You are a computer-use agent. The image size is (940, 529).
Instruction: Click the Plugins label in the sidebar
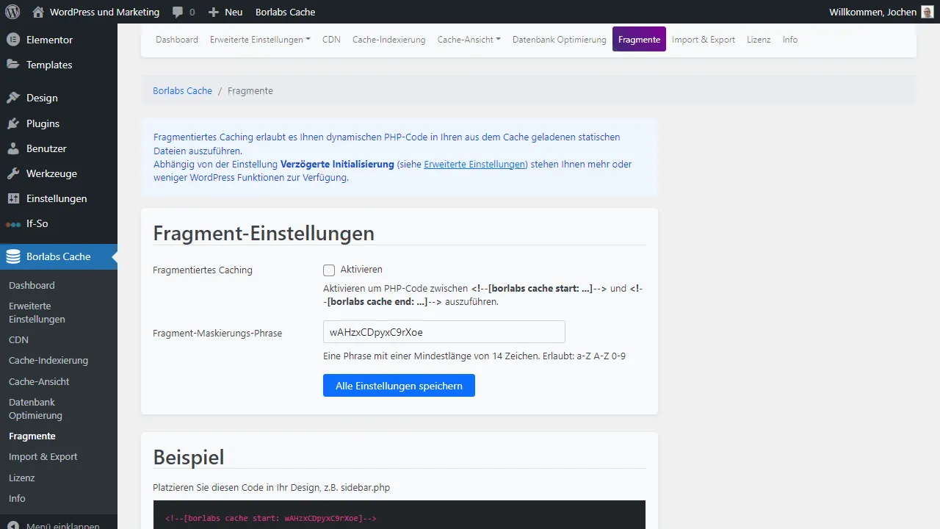(x=43, y=123)
